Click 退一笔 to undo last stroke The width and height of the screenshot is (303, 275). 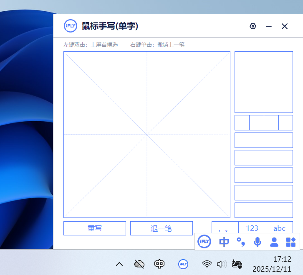click(x=162, y=228)
